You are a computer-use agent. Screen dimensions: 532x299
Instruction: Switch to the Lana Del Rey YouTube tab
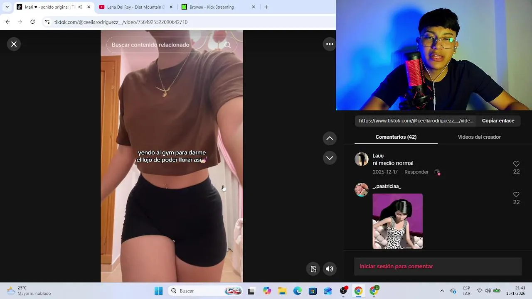pos(136,7)
